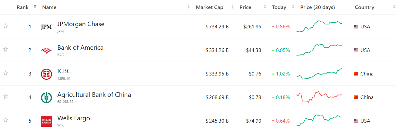395x130 pixels.
Task: Open the Agricultural Bank of China link
Action: click(94, 95)
